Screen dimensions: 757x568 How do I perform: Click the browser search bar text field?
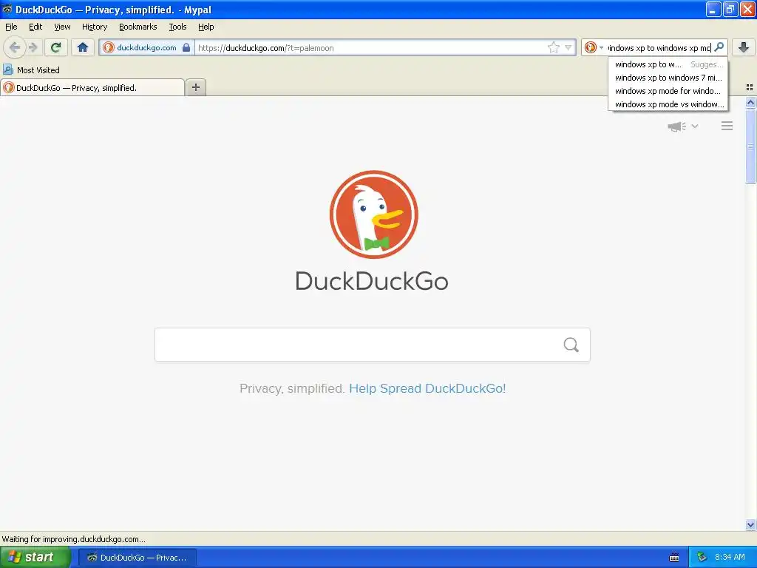point(659,48)
